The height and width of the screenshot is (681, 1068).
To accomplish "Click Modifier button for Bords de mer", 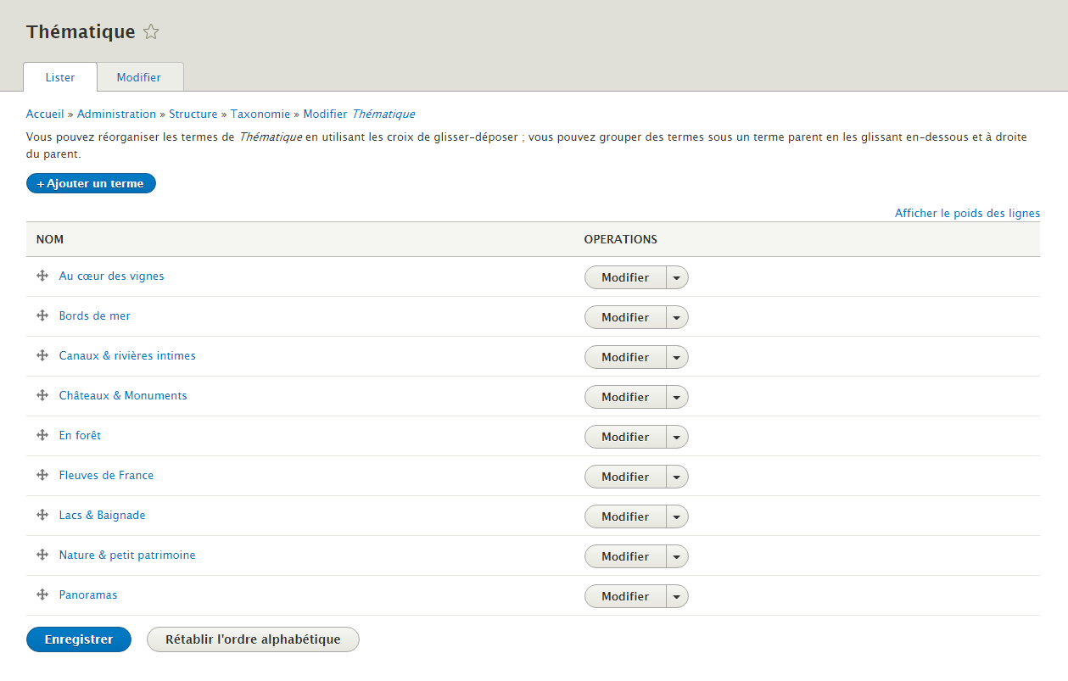I will click(625, 317).
